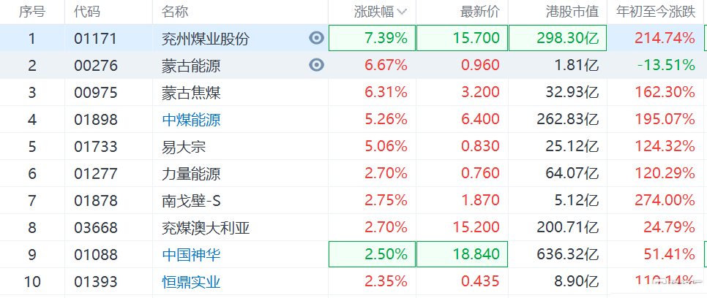
Task: Click the eye icon beside 兖州煤业股份
Action: coord(316,38)
